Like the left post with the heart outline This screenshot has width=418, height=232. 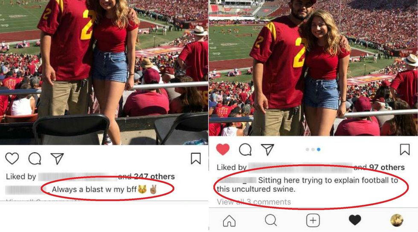(x=12, y=158)
